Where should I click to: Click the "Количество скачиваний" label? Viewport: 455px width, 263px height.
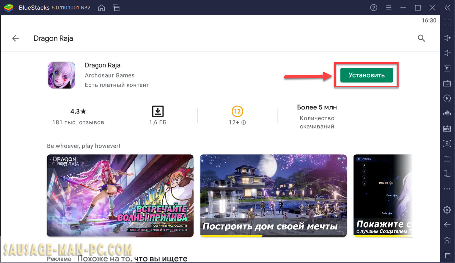(x=317, y=122)
